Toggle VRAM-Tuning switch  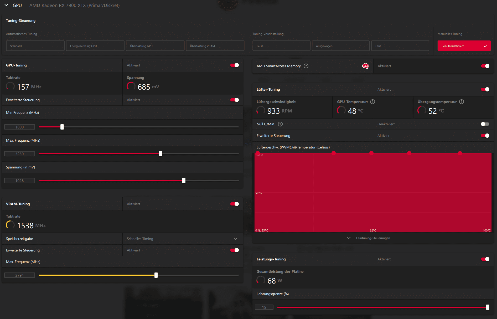pyautogui.click(x=235, y=204)
